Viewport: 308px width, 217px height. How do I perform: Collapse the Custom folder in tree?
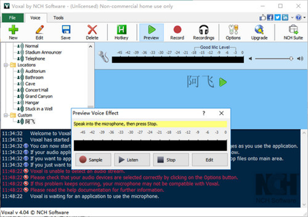point(5,115)
